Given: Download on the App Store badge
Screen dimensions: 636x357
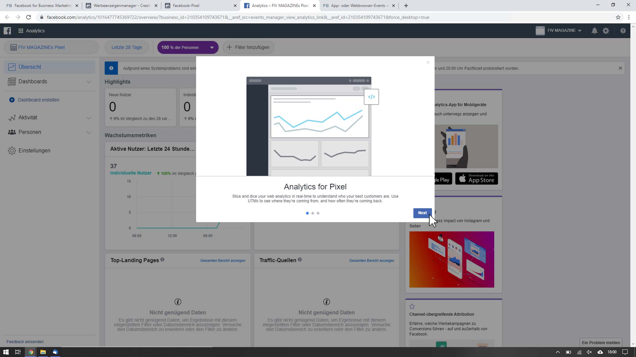Looking at the screenshot, I should point(476,178).
